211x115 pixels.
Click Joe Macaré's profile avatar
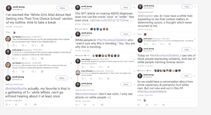pos(8,38)
